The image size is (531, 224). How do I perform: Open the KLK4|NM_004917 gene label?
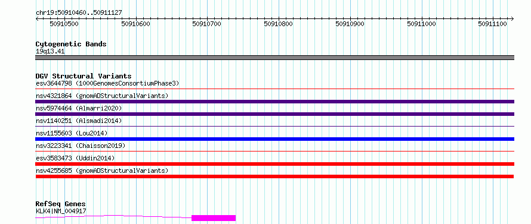point(61,211)
